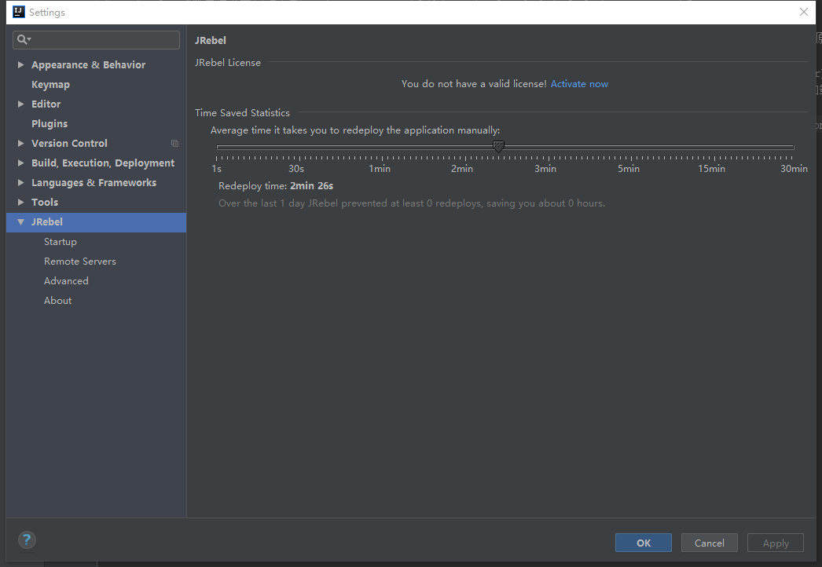Open JRebel Startup settings

click(x=61, y=242)
